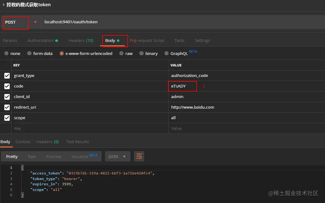
Task: Click the code value eTsADY field
Action: coord(182,86)
